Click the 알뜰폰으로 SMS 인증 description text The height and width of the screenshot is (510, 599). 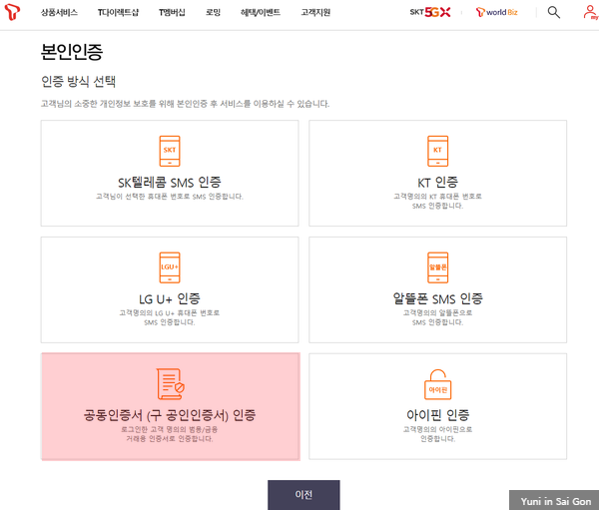coord(438,317)
